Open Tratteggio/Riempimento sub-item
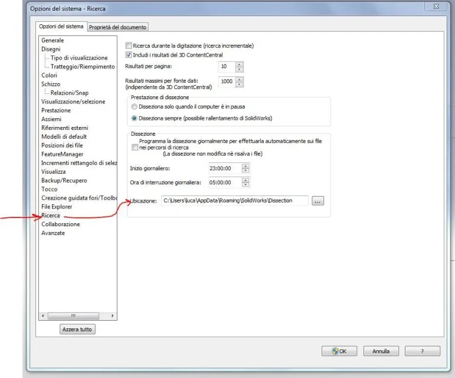Image resolution: width=455 pixels, height=378 pixels. coord(83,67)
